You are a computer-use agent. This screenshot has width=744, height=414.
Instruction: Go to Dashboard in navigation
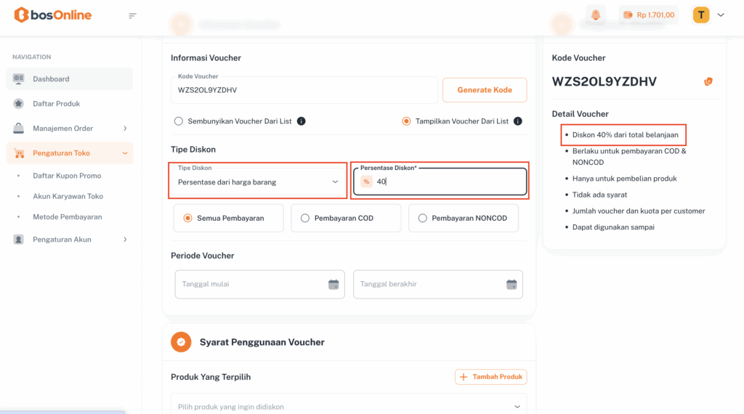pyautogui.click(x=51, y=79)
